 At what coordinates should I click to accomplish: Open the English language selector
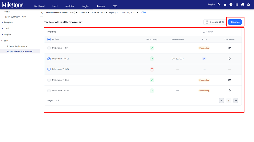211,4
